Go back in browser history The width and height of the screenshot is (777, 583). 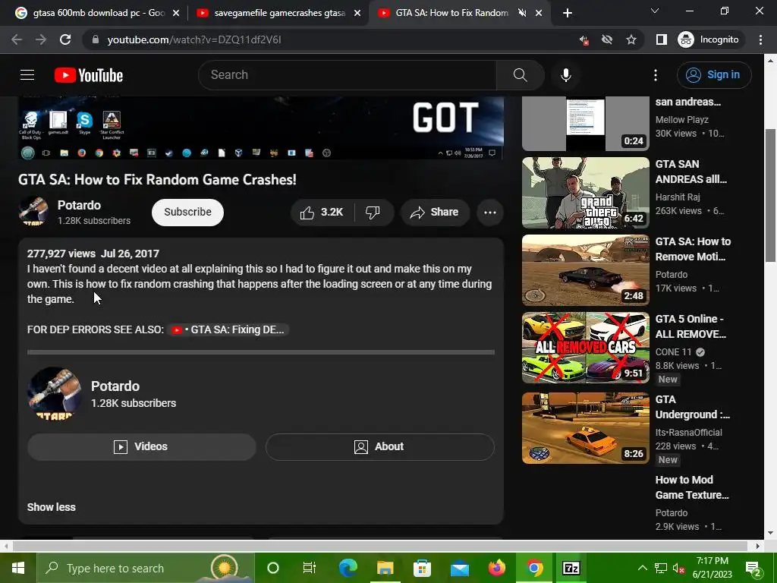(x=17, y=39)
